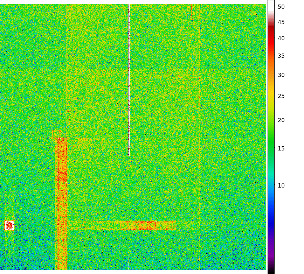Image resolution: width=304 pixels, height=274 pixels.
Task: Click the colorbar label 50
Action: click(281, 7)
